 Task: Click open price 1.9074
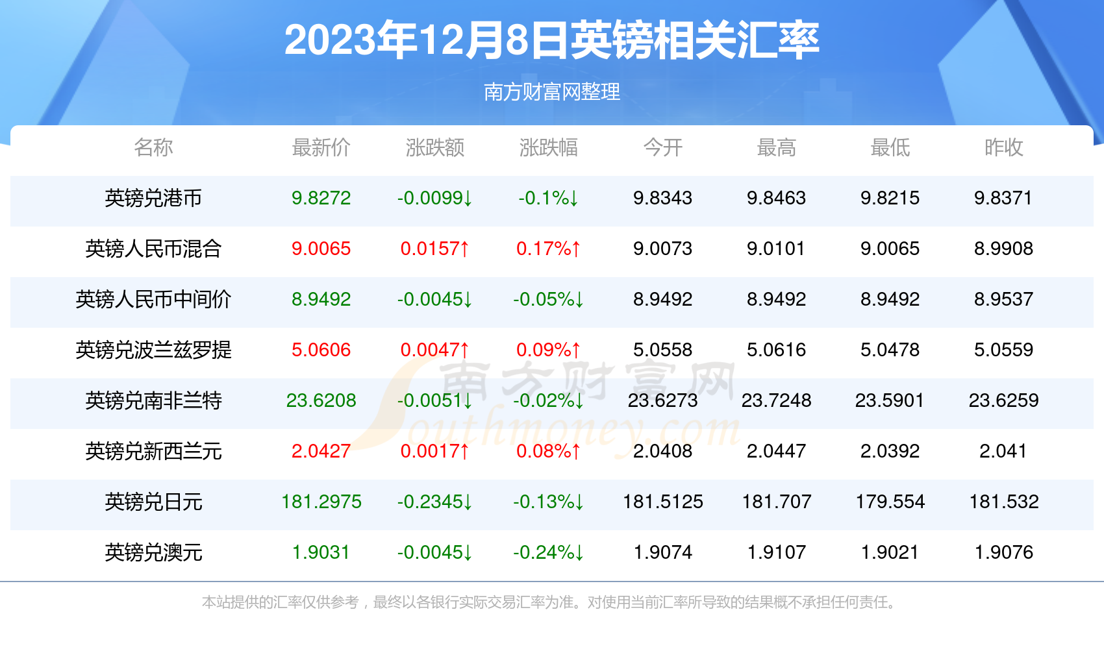click(662, 552)
